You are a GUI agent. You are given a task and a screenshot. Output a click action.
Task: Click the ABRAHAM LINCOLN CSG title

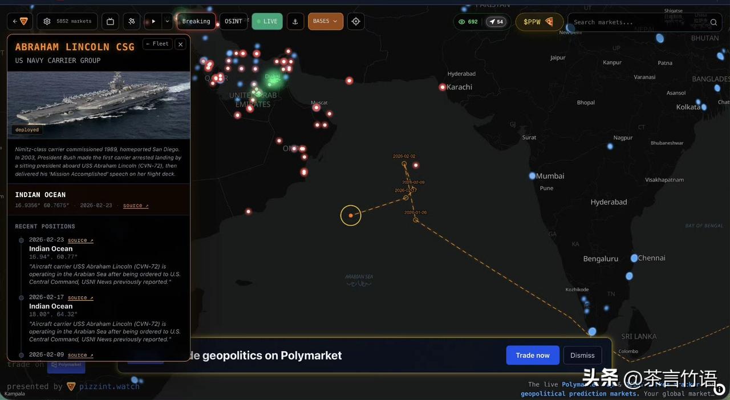[75, 47]
